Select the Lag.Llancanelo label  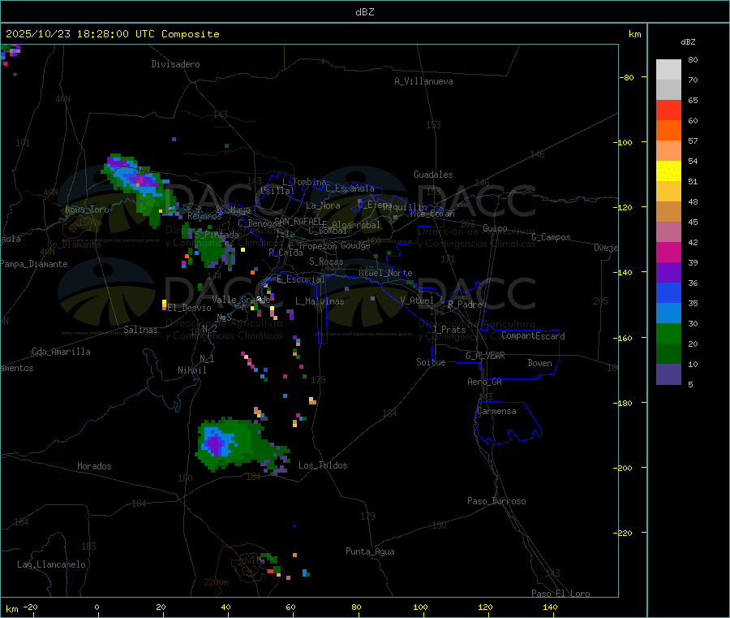[x=52, y=564]
